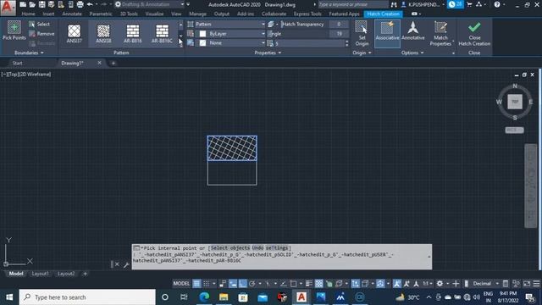Toggle snap mode in status bar
This screenshot has width=542, height=305.
point(207,284)
